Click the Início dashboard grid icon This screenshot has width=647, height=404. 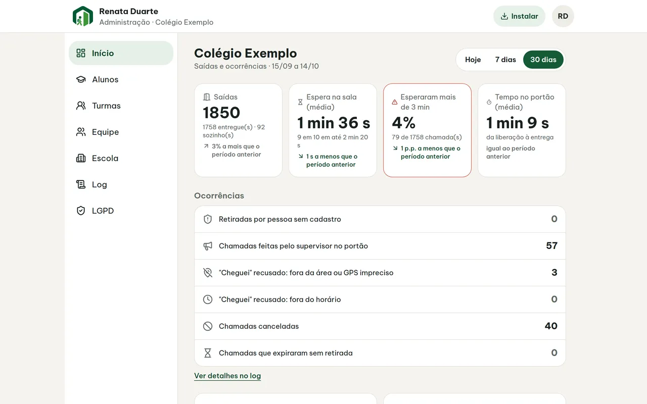tap(81, 53)
